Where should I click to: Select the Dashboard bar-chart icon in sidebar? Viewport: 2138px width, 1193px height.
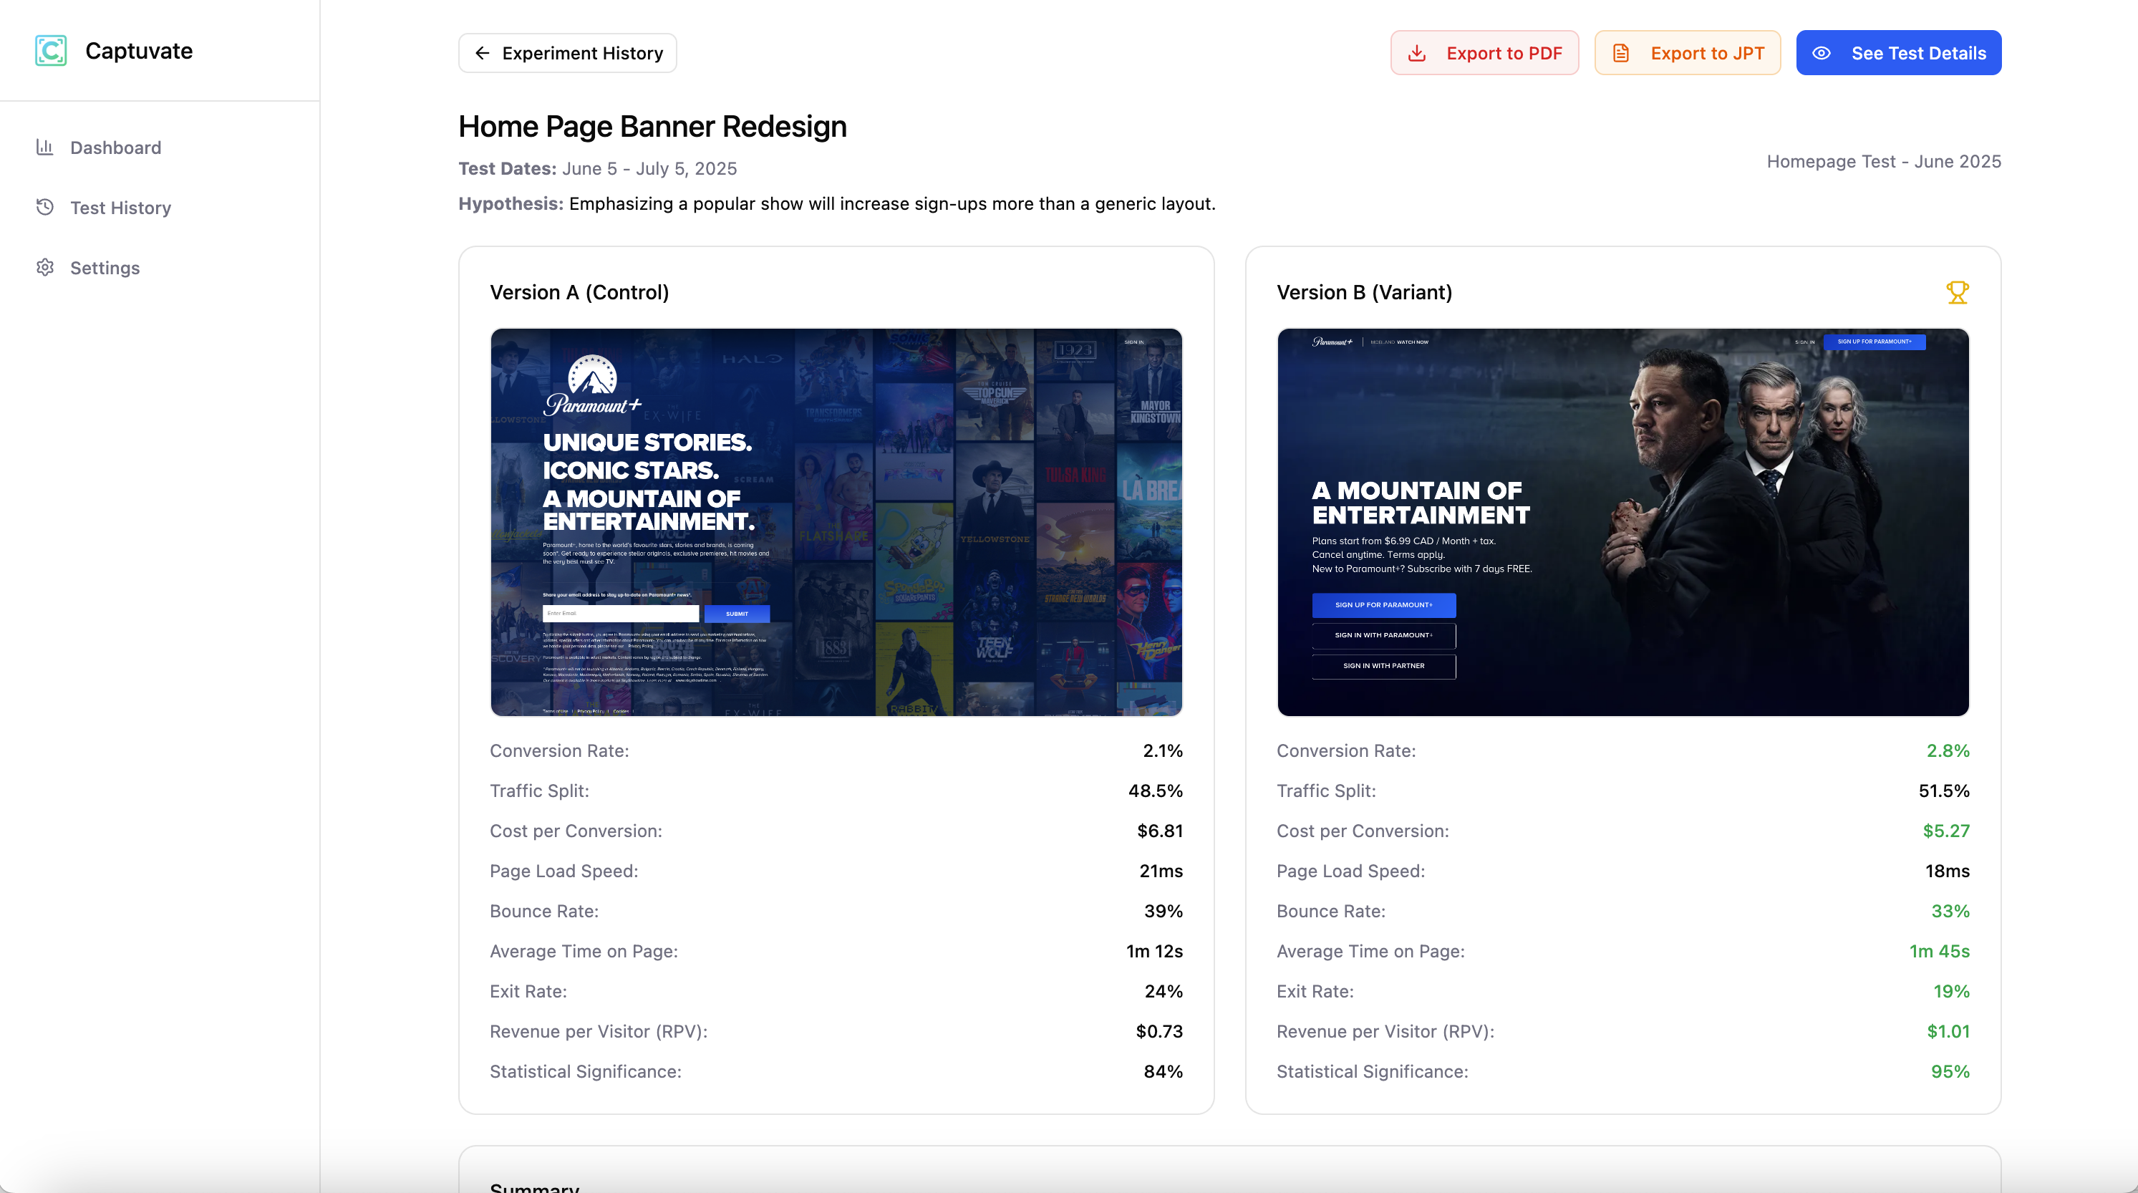(x=46, y=147)
